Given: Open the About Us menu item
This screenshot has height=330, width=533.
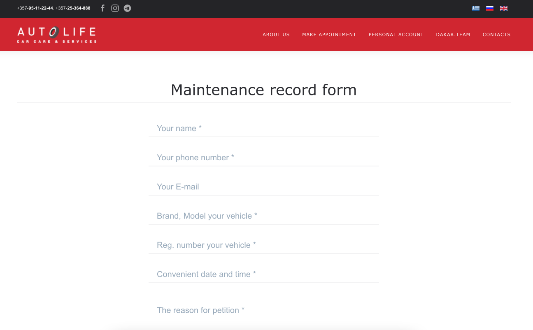Looking at the screenshot, I should click(x=276, y=35).
